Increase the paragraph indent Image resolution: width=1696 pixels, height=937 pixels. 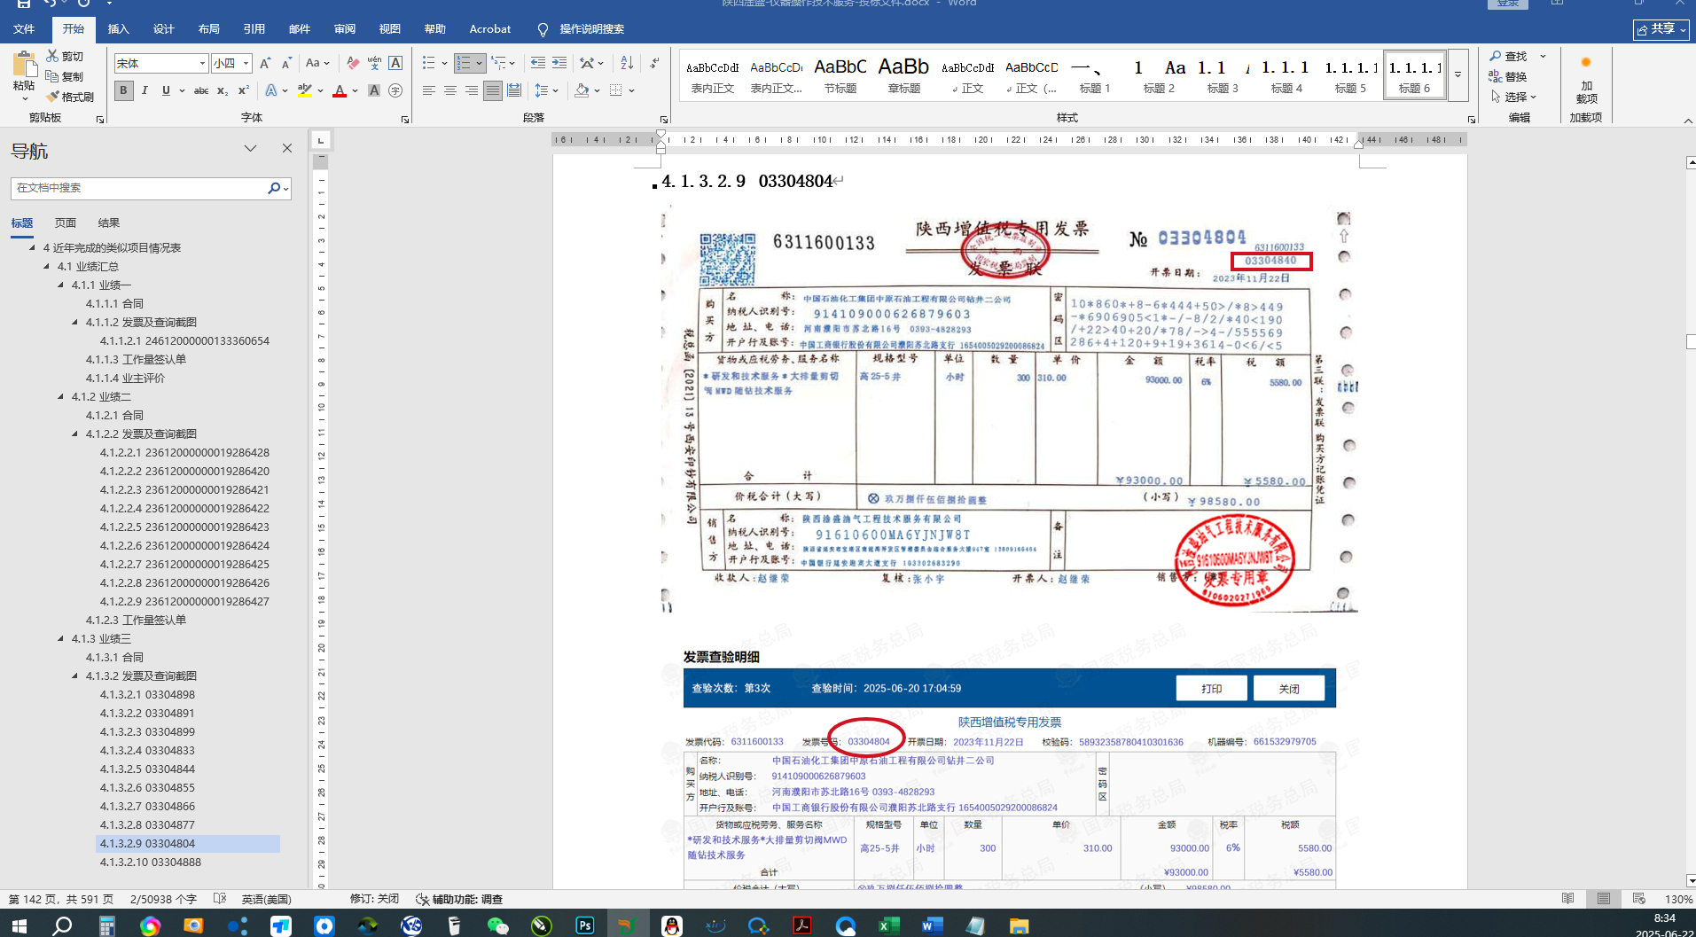(559, 63)
